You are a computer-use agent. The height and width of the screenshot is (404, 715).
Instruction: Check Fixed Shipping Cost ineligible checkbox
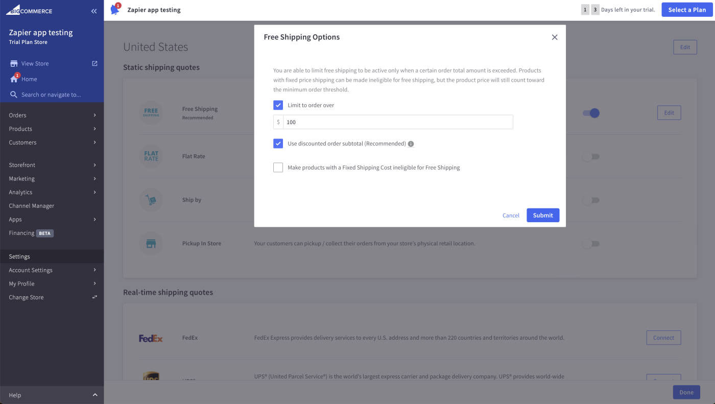click(278, 168)
